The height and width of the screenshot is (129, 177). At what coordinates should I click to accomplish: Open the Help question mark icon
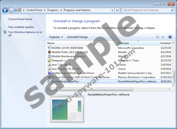[170, 37]
